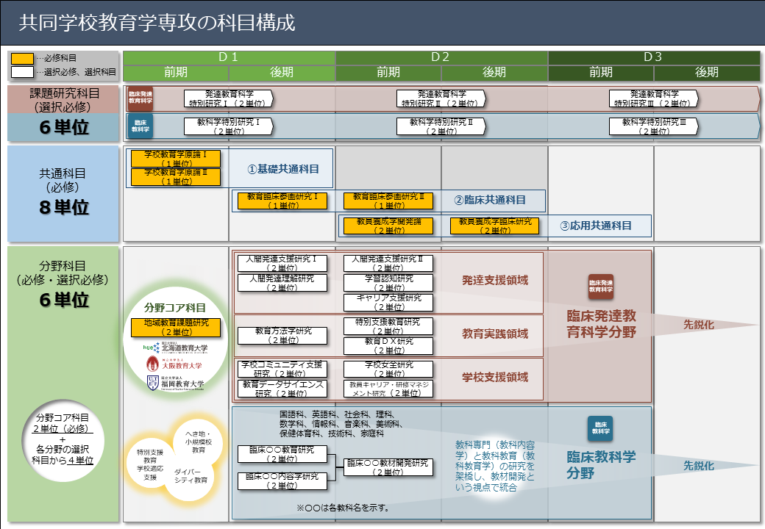Click the 発達教育科学特別研究Ⅰ box
Screen dimensions: 765x529
[228, 98]
